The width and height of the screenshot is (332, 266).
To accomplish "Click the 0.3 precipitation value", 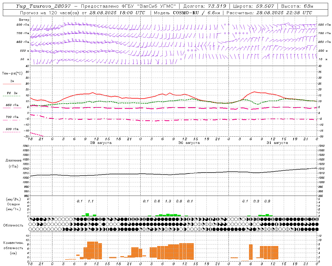I will [256, 201].
